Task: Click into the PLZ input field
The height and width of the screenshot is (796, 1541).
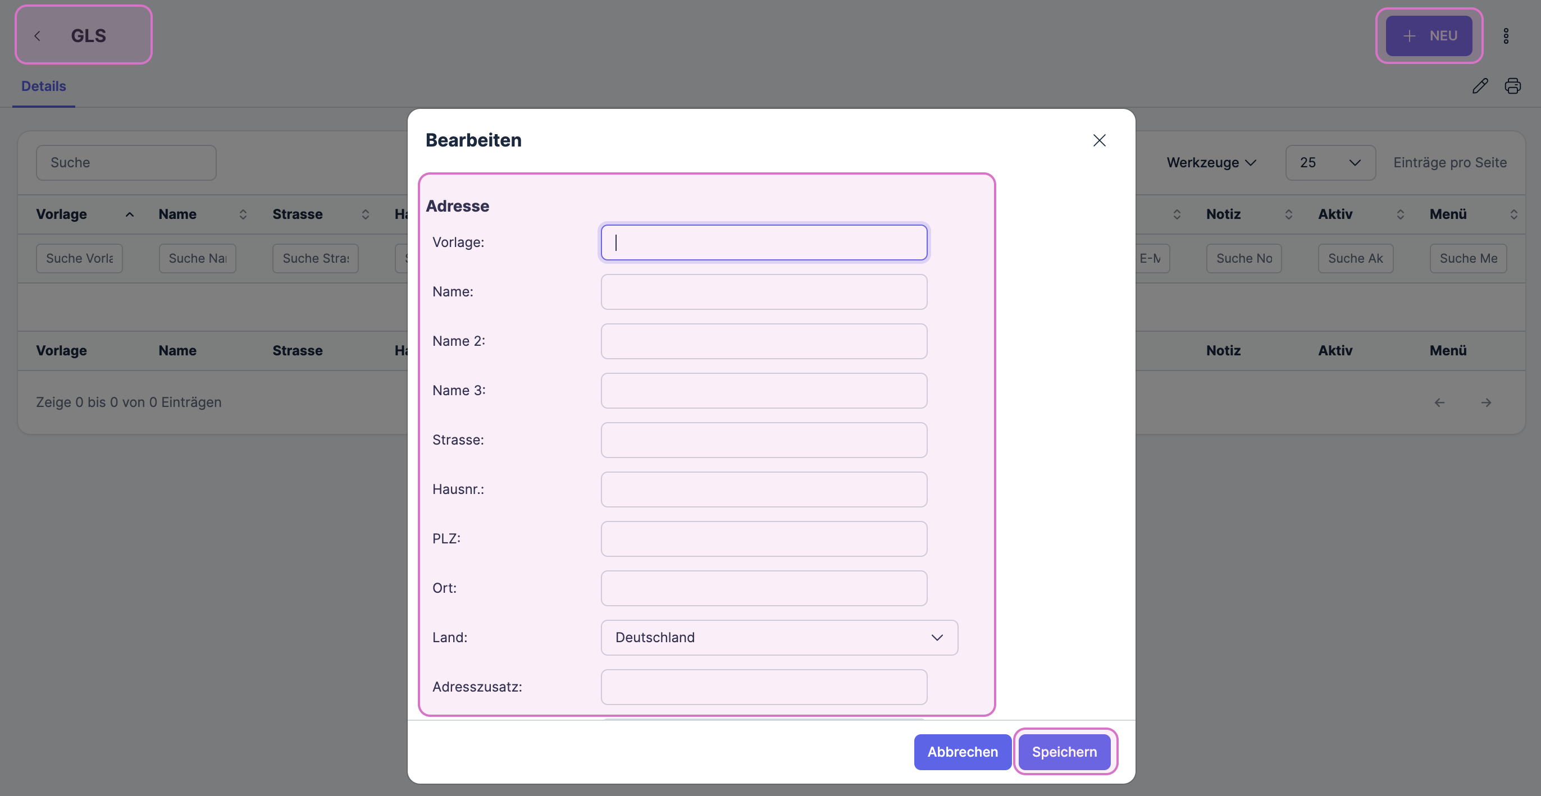Action: 763,539
